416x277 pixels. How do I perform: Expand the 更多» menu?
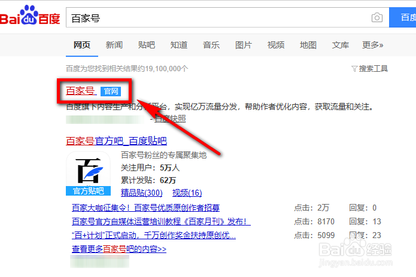(373, 45)
